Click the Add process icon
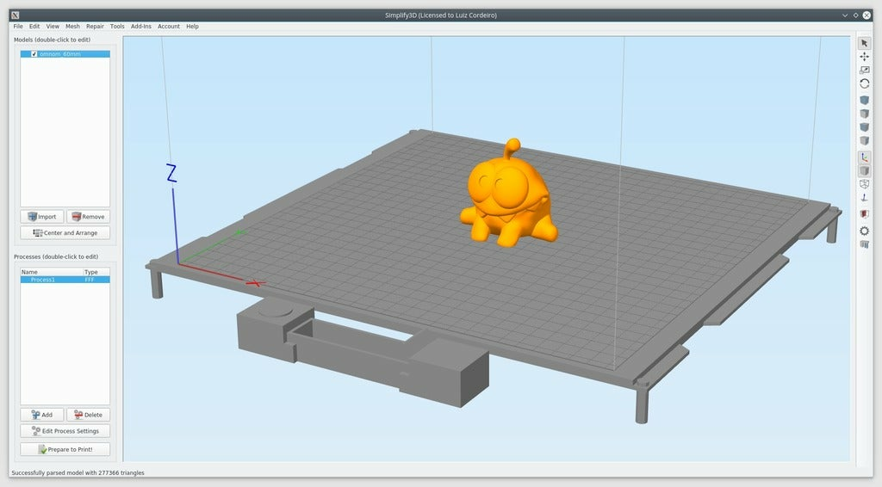Screen dimensions: 882x487 (x=36, y=415)
